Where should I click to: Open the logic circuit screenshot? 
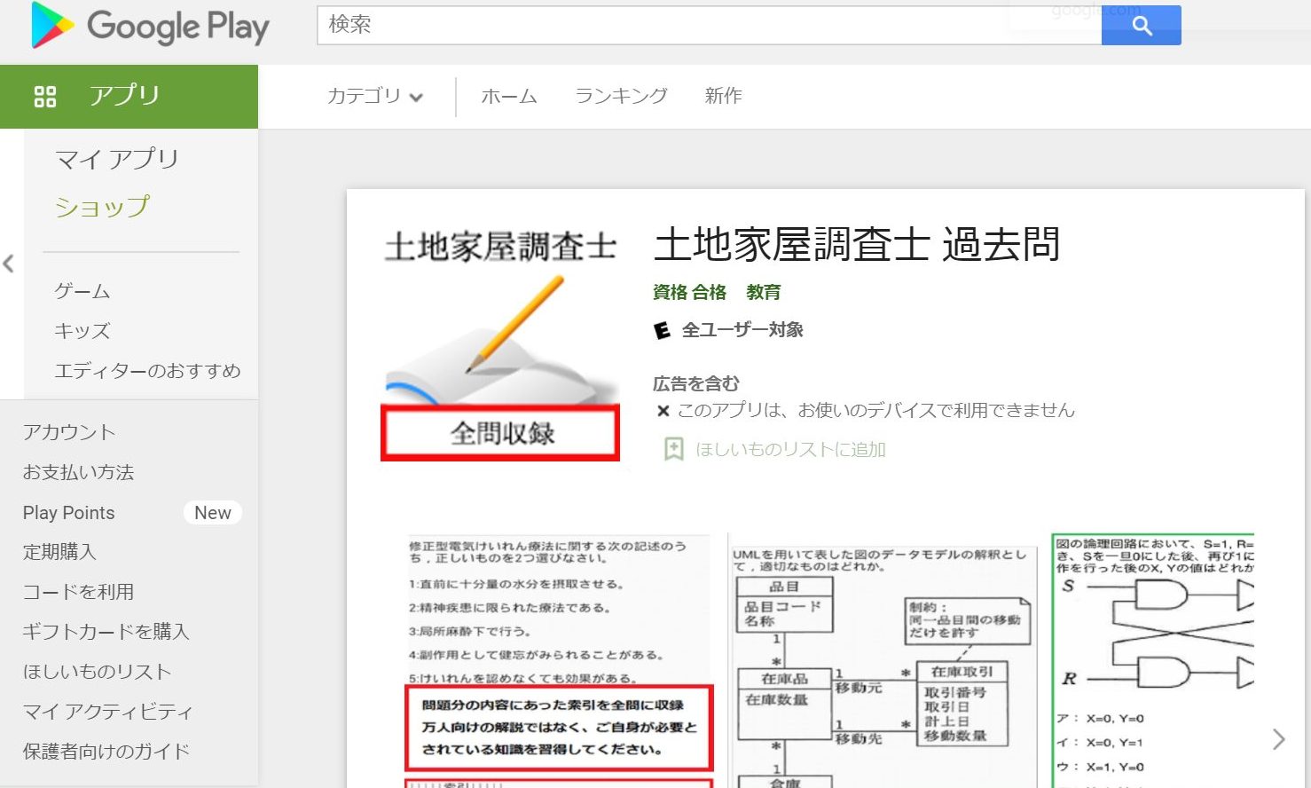click(x=1153, y=661)
